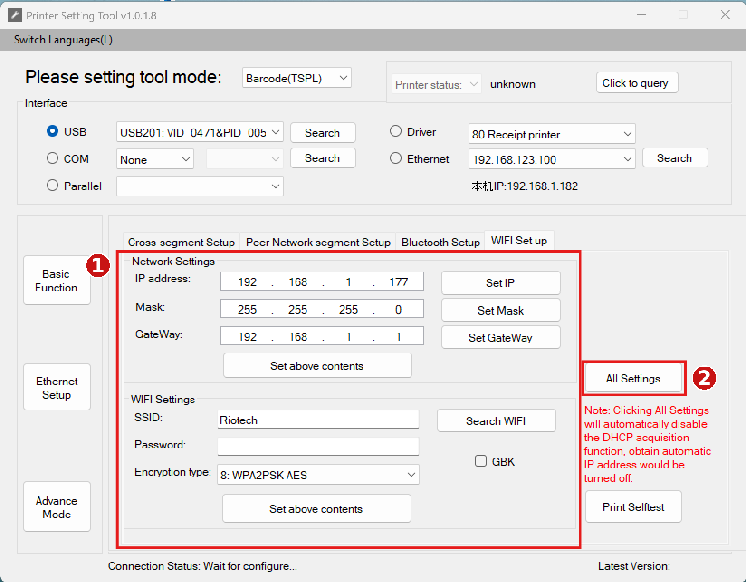
Task: Open the Printer status dropdown
Action: pos(436,84)
